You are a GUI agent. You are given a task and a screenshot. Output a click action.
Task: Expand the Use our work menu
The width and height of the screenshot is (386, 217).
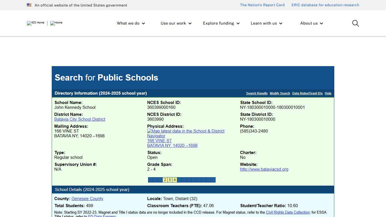pos(176,23)
